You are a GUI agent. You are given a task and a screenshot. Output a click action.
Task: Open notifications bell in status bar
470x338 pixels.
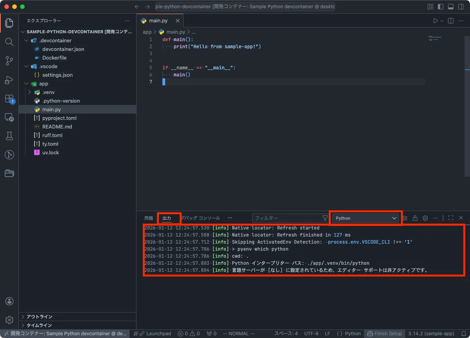click(463, 334)
